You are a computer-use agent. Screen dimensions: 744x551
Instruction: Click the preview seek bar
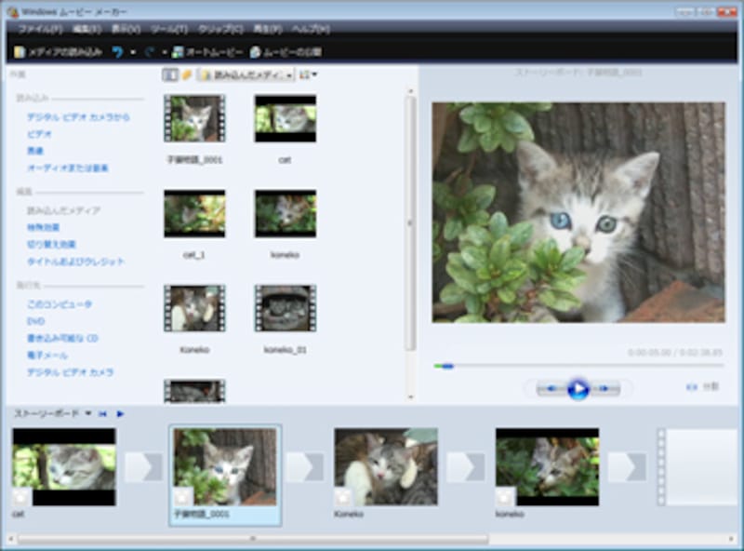558,366
